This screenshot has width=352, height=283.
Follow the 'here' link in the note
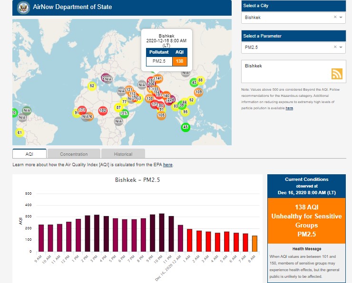289,108
